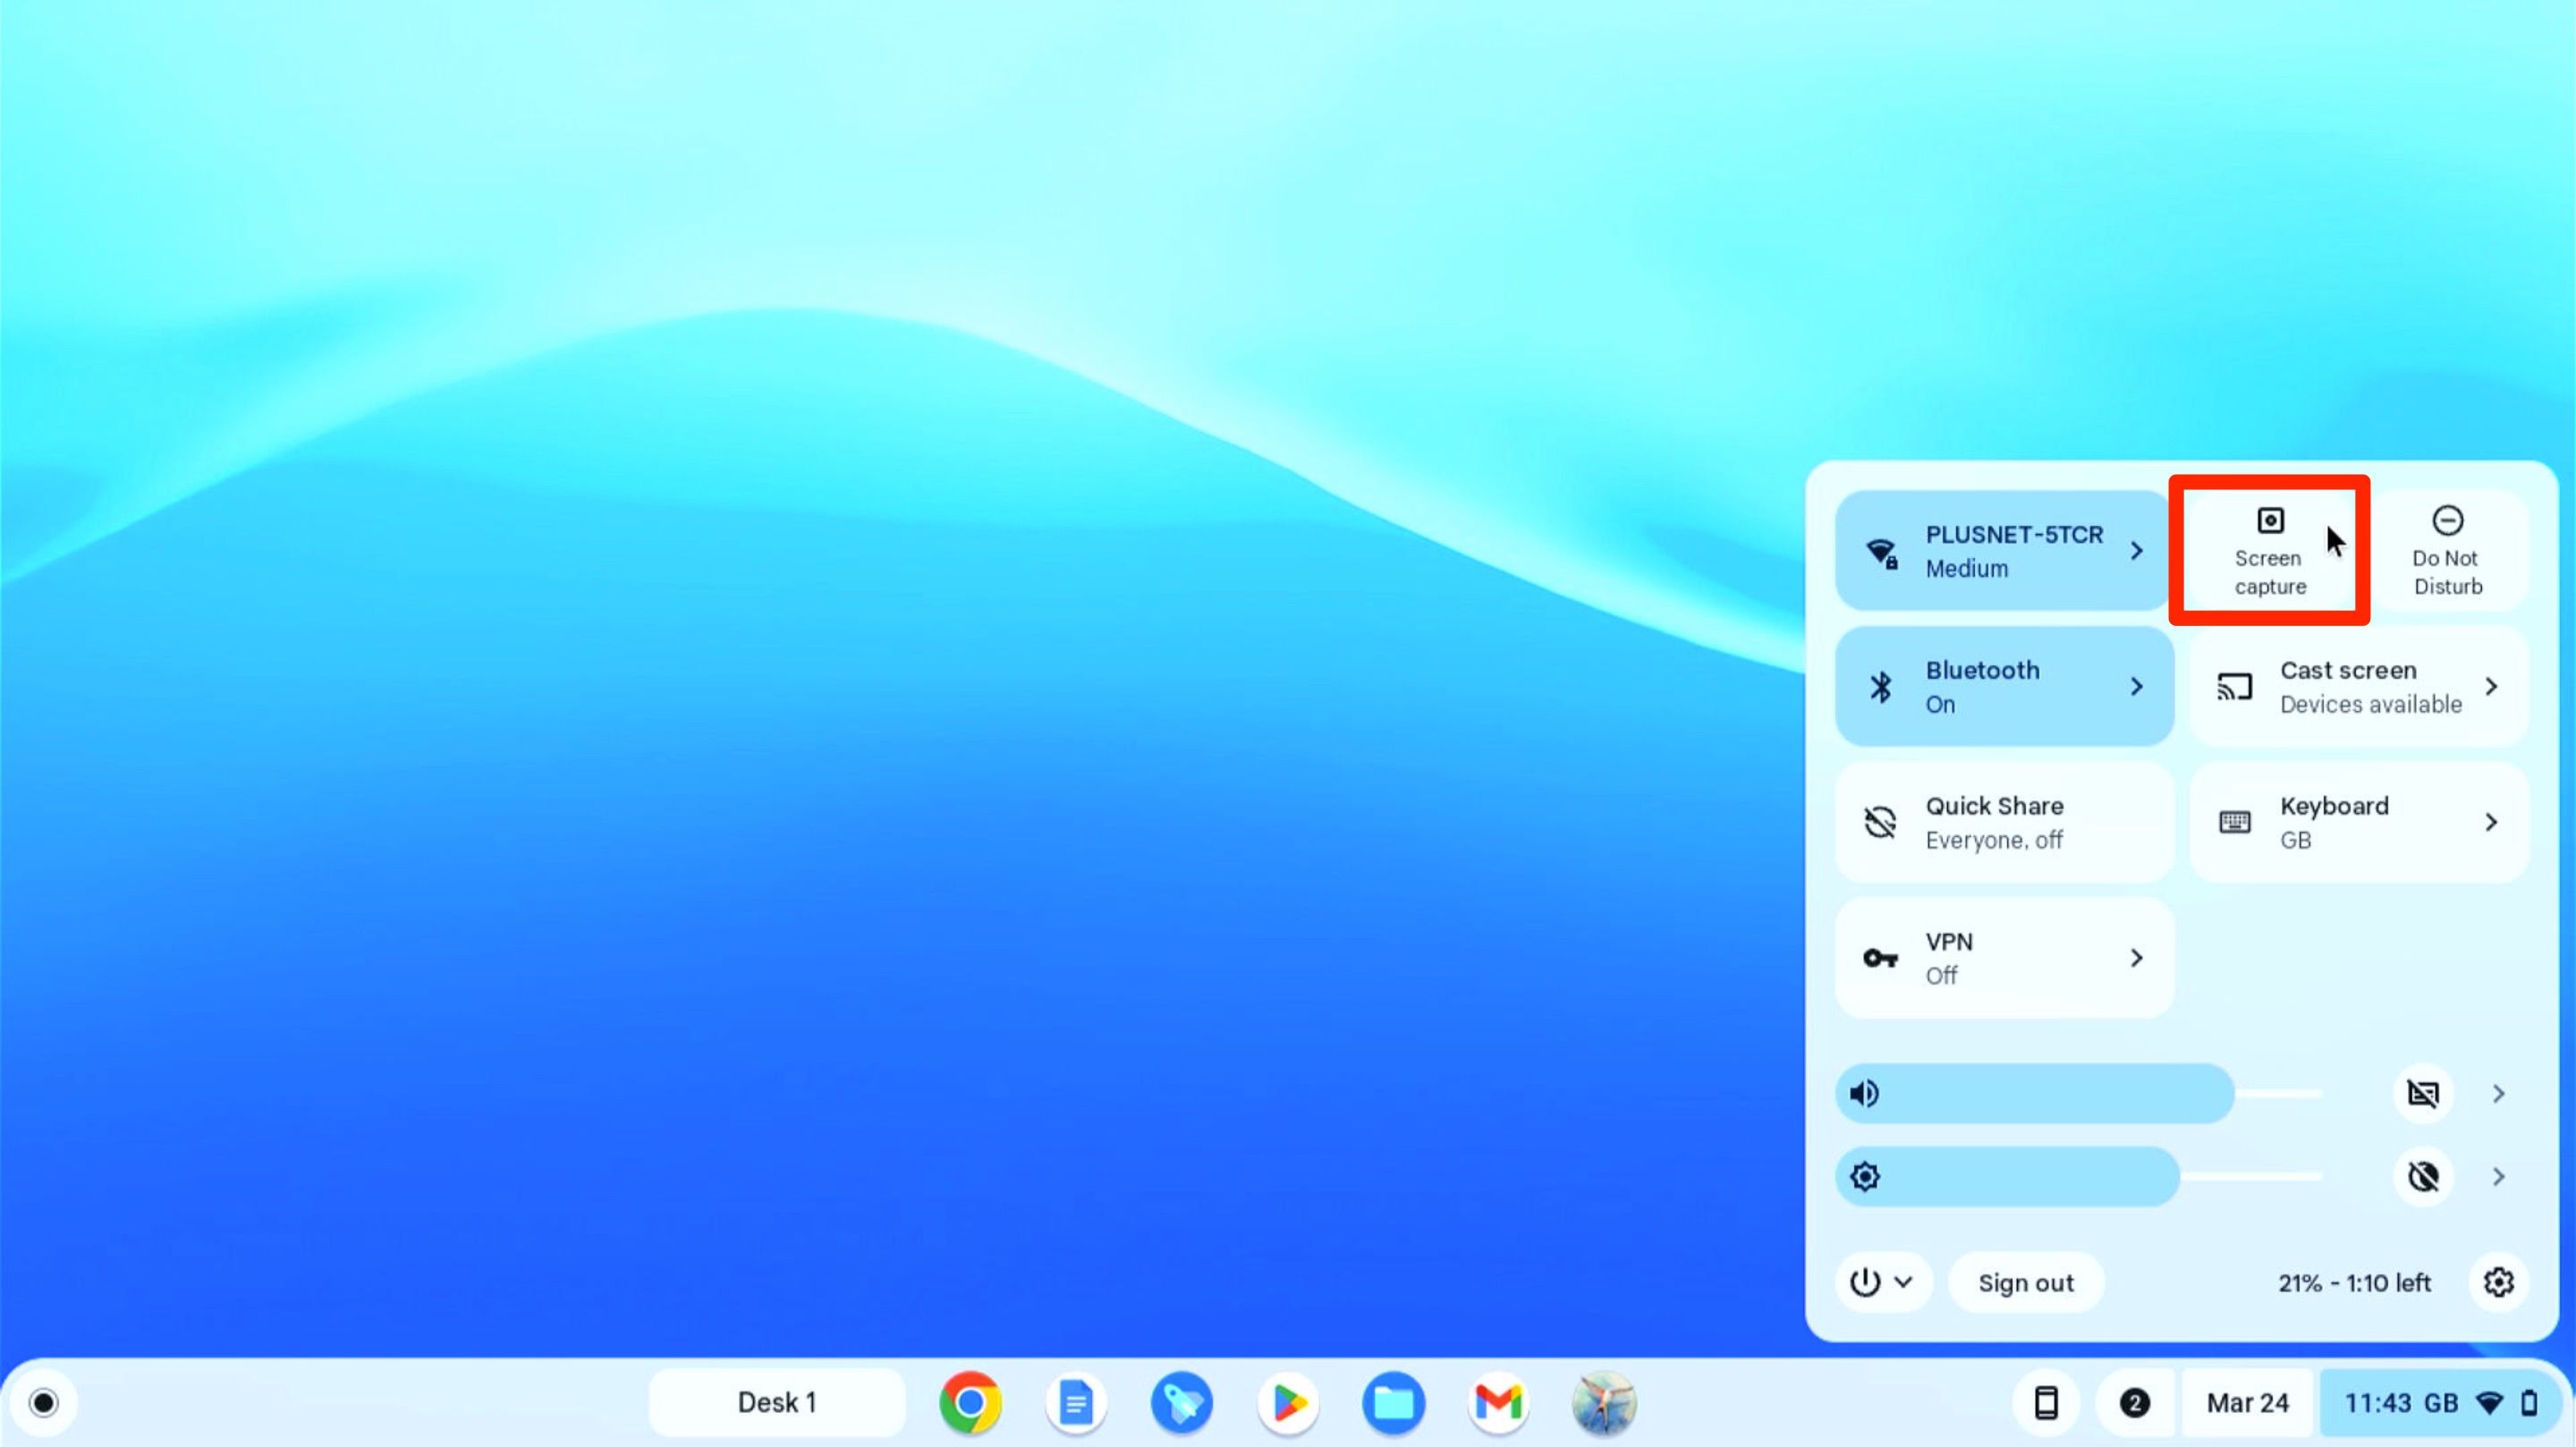This screenshot has height=1447, width=2576.
Task: Switch to Desk 1
Action: tap(777, 1402)
